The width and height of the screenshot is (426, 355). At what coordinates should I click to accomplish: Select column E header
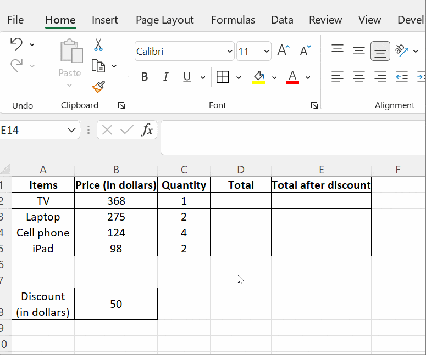click(x=322, y=170)
